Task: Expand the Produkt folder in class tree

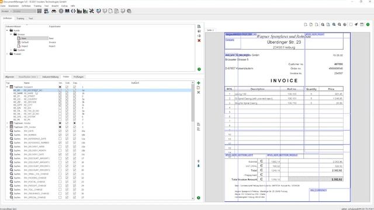Action: click(7, 54)
